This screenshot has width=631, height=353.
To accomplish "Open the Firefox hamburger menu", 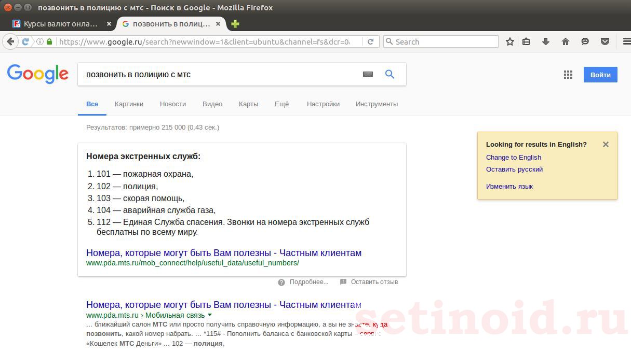I will (626, 41).
